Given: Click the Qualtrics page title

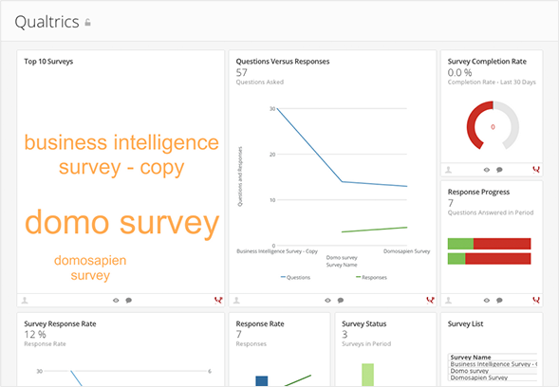Looking at the screenshot, I should coord(47,22).
